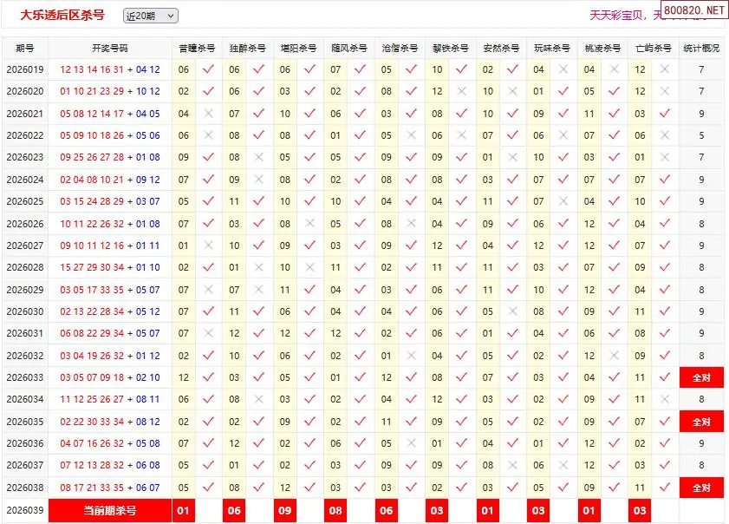
Task: Click the 开奖号码 column header
Action: point(109,49)
